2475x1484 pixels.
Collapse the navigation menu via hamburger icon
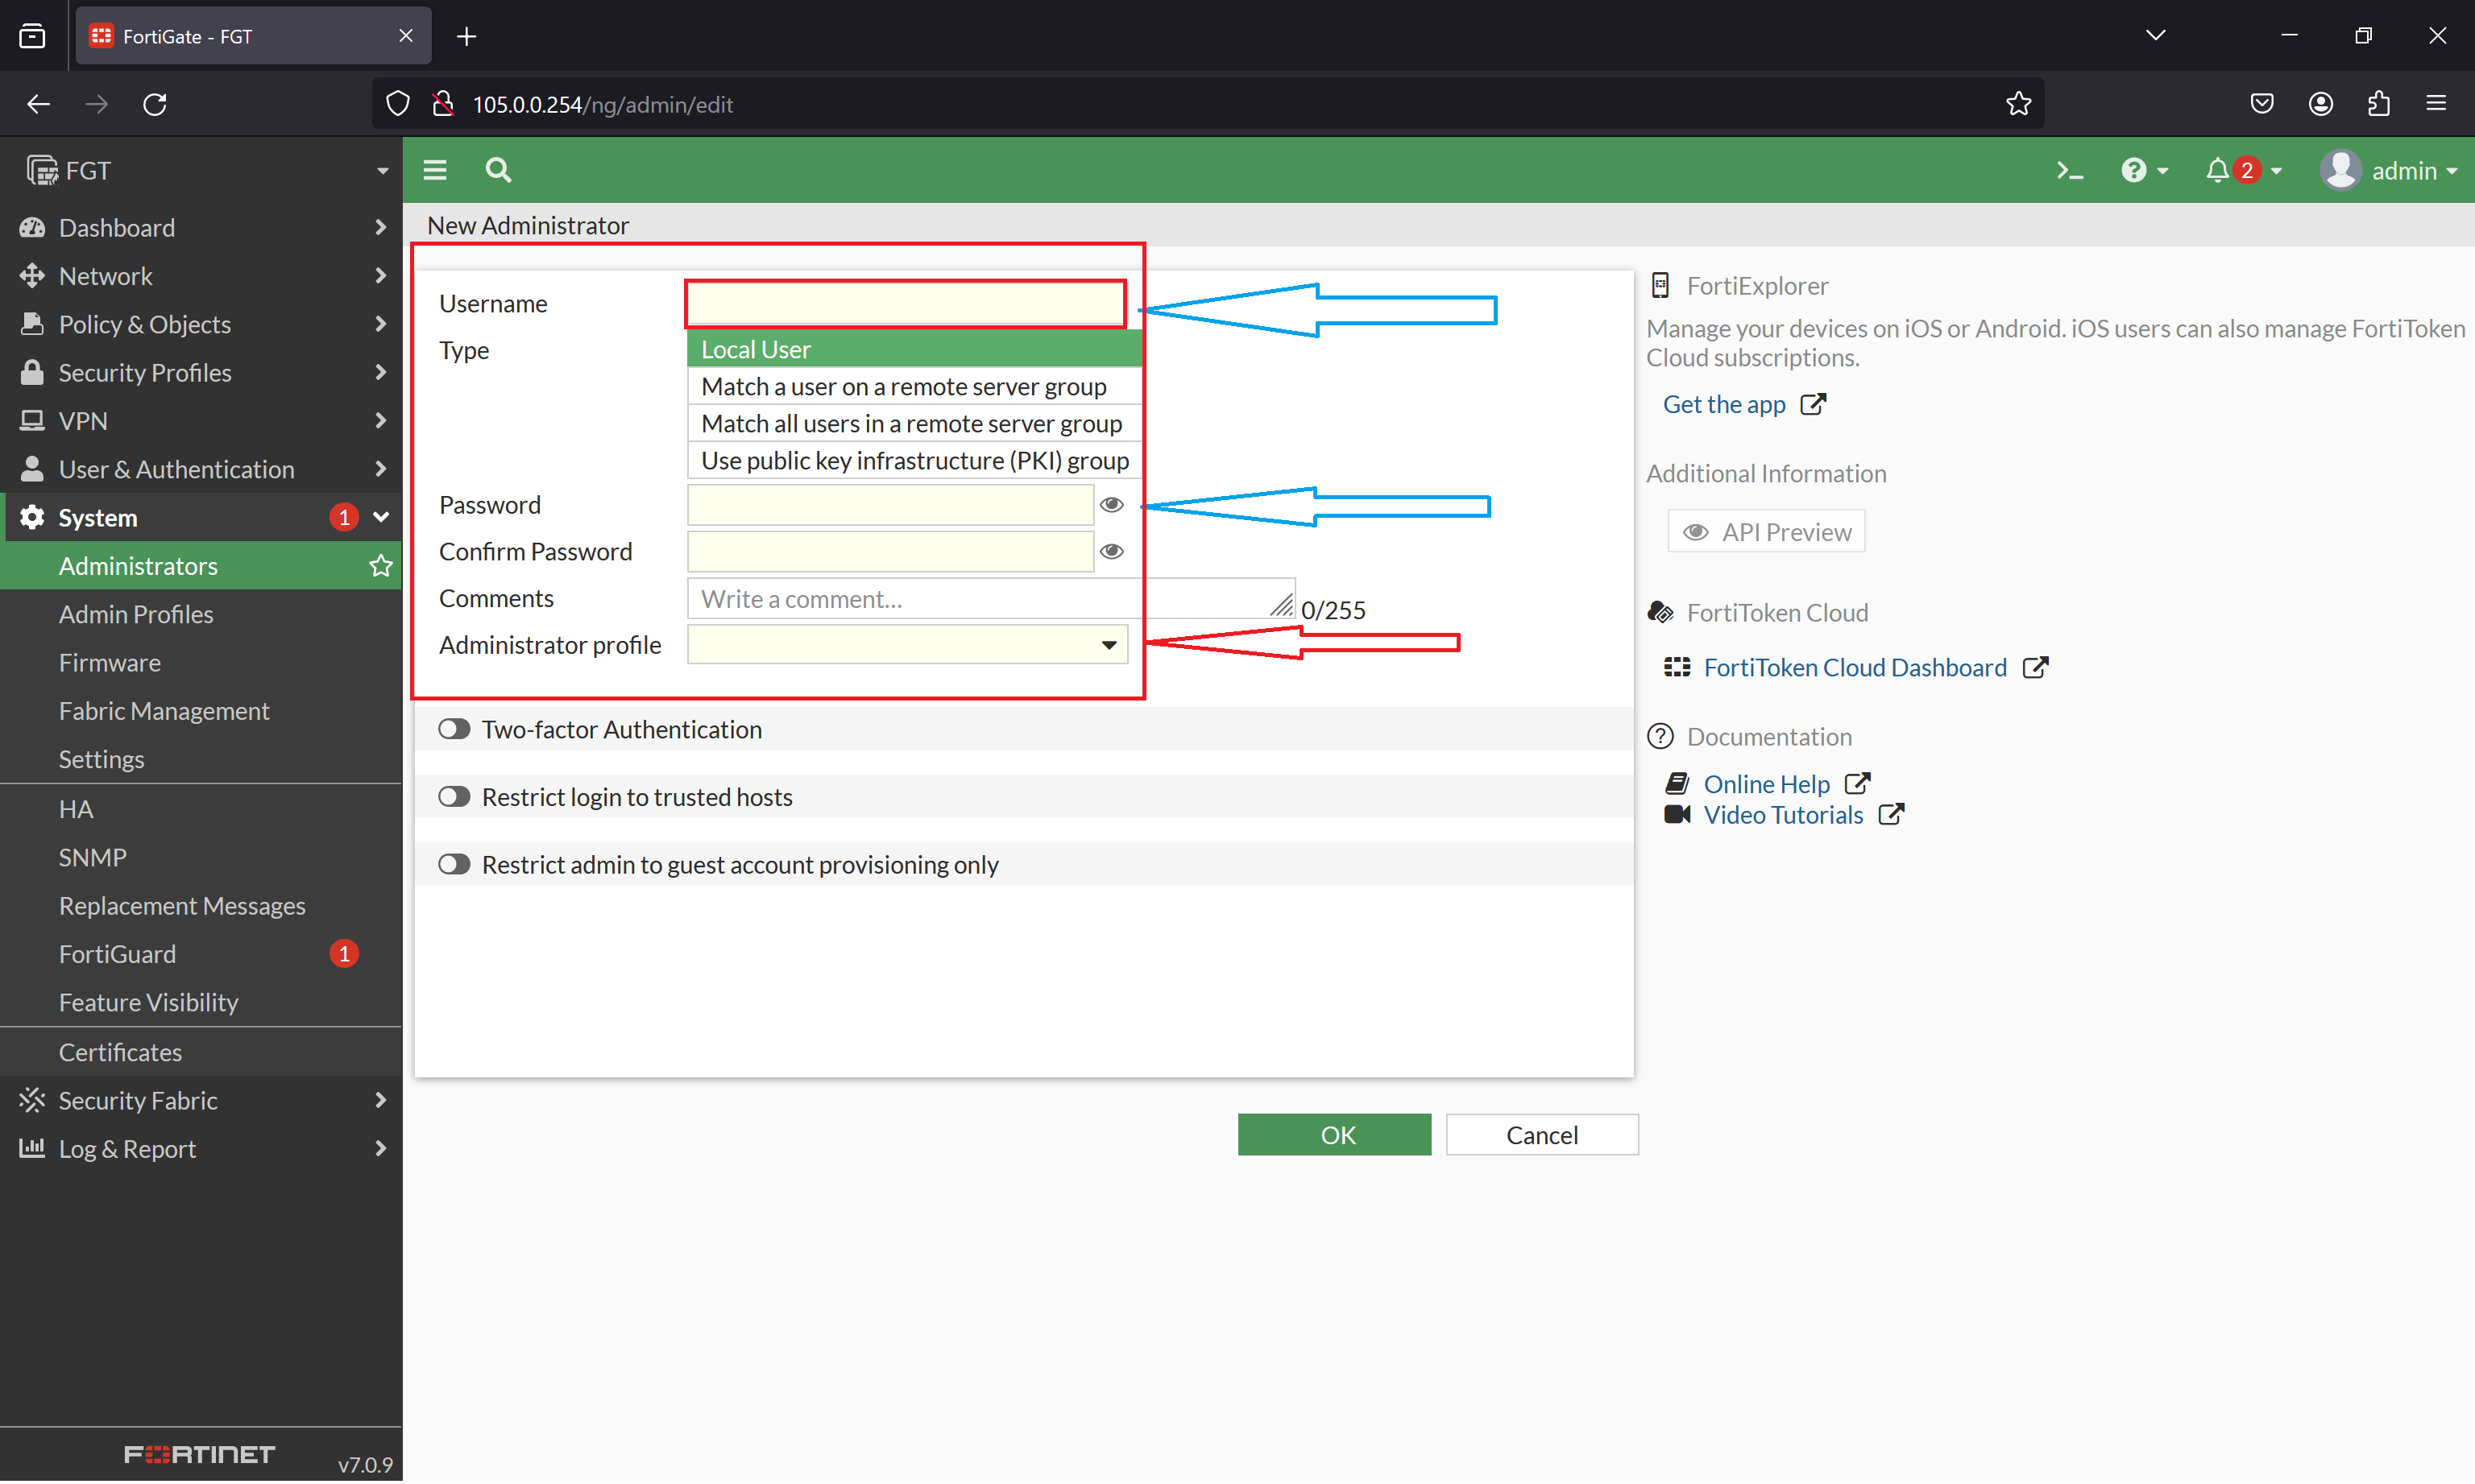point(435,170)
